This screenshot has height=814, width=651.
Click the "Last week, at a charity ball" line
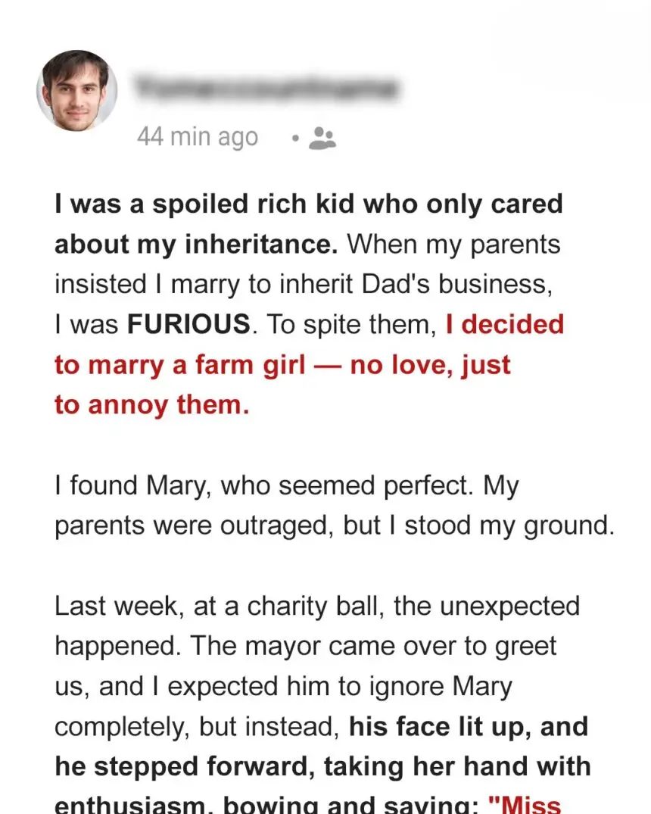[316, 606]
